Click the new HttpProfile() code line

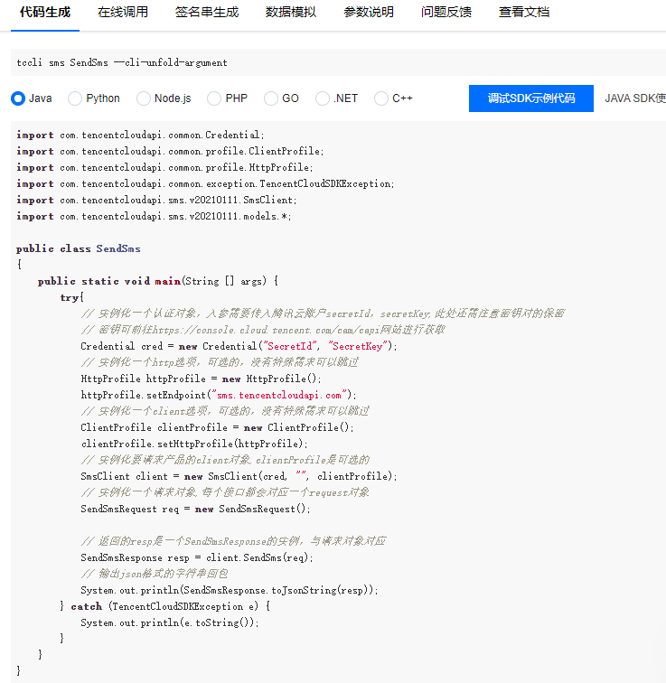click(x=201, y=379)
